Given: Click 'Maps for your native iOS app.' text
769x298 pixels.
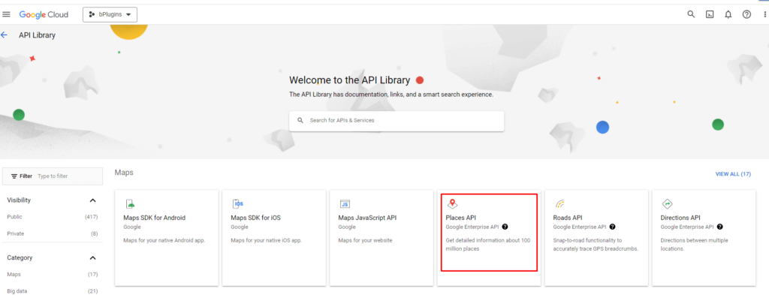Looking at the screenshot, I should tap(267, 241).
